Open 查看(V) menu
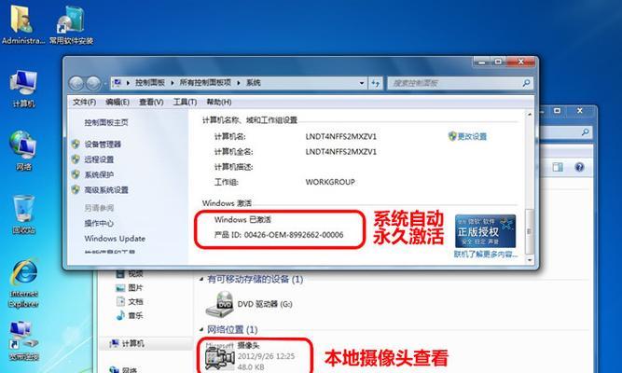This screenshot has width=622, height=373. pos(151,102)
